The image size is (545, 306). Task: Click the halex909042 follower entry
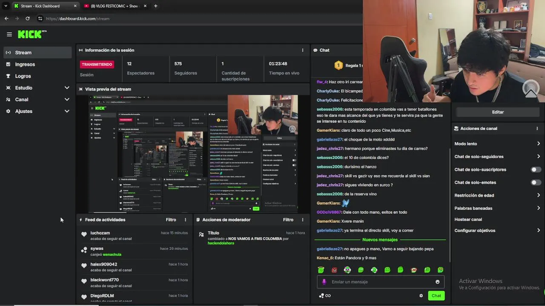click(x=134, y=267)
